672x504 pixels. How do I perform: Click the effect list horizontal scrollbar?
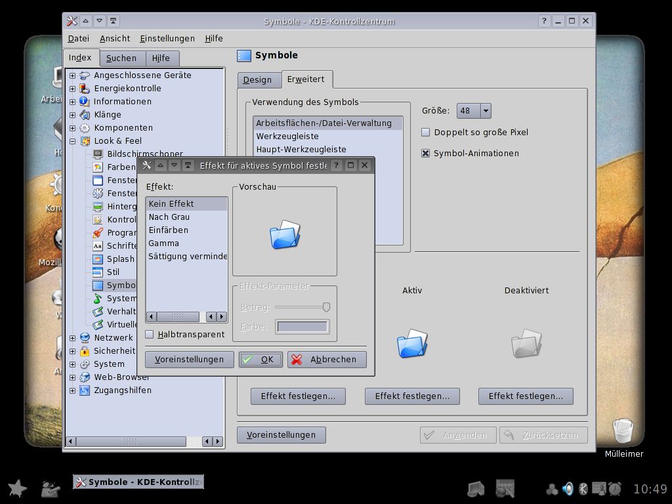186,317
